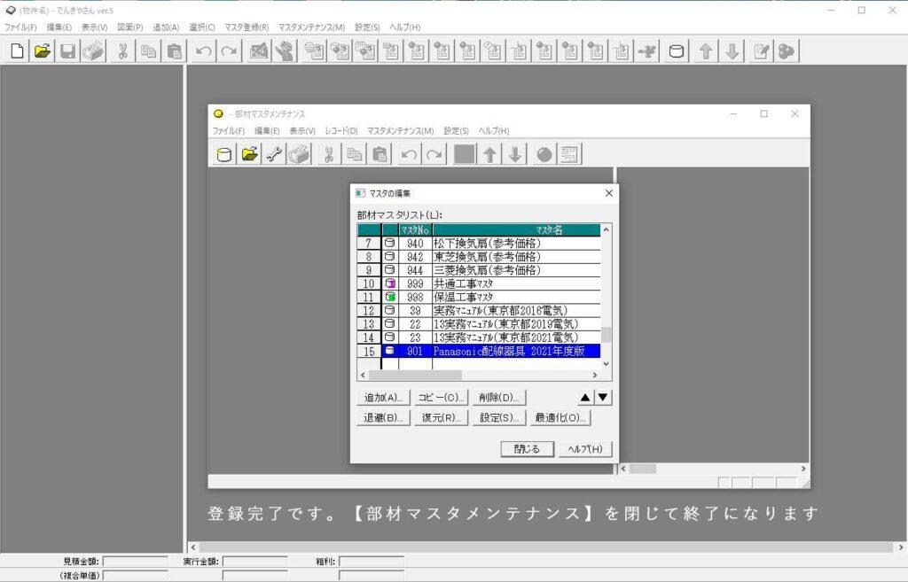Undo with the curved arrow icon

(407, 153)
